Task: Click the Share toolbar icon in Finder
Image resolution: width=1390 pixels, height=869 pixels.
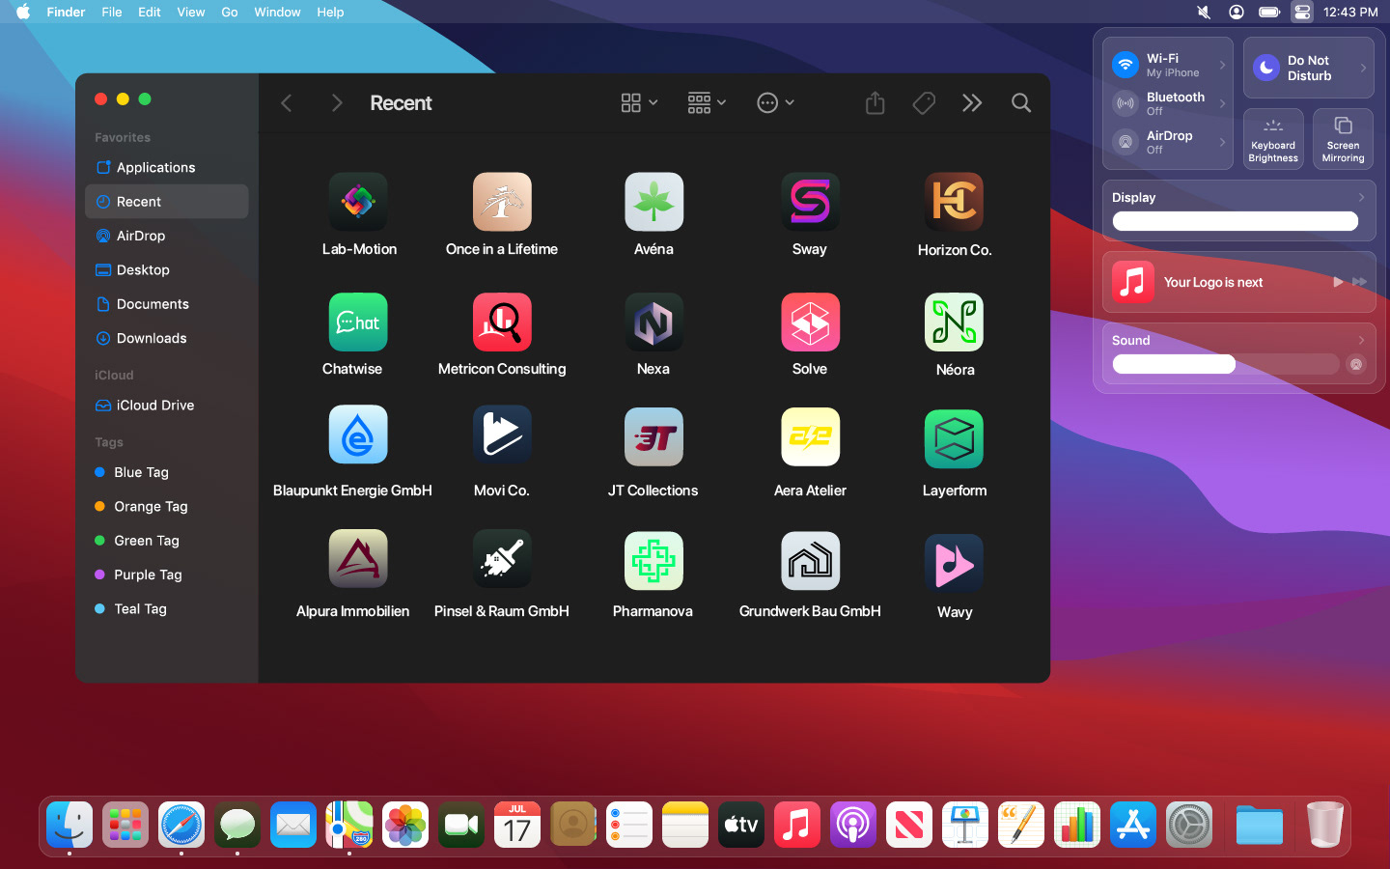Action: (x=875, y=102)
